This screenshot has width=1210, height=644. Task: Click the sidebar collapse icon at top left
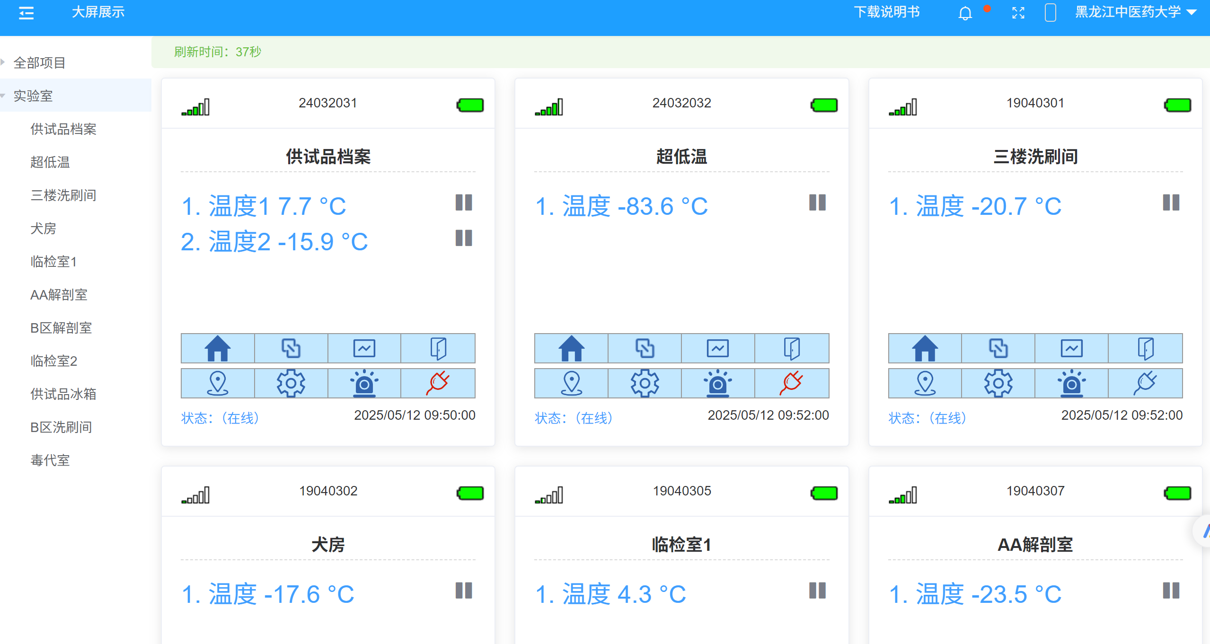[x=26, y=13]
